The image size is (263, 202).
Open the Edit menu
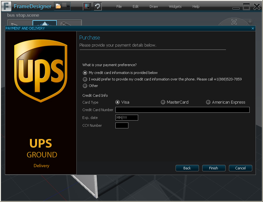(136, 7)
